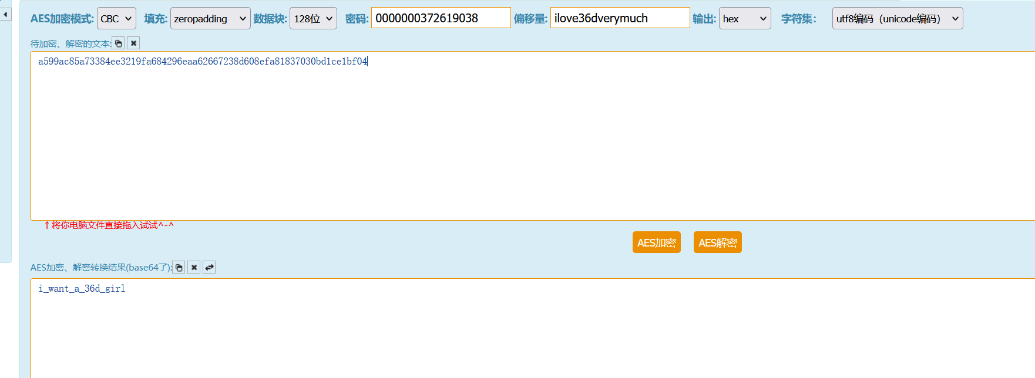Viewport: 1035px width, 378px height.
Task: Open the hex output format dropdown
Action: tap(745, 18)
